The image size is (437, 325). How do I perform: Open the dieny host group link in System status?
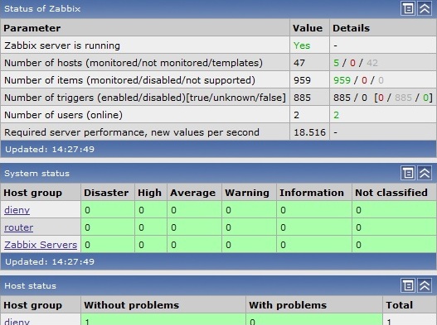point(17,210)
